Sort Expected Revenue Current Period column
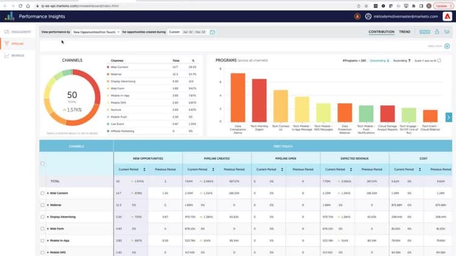The height and width of the screenshot is (256, 456). [351, 169]
